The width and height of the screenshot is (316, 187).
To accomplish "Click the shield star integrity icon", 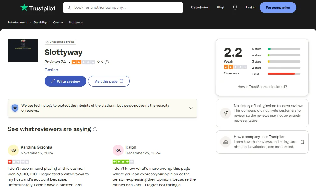I will (x=15, y=108).
